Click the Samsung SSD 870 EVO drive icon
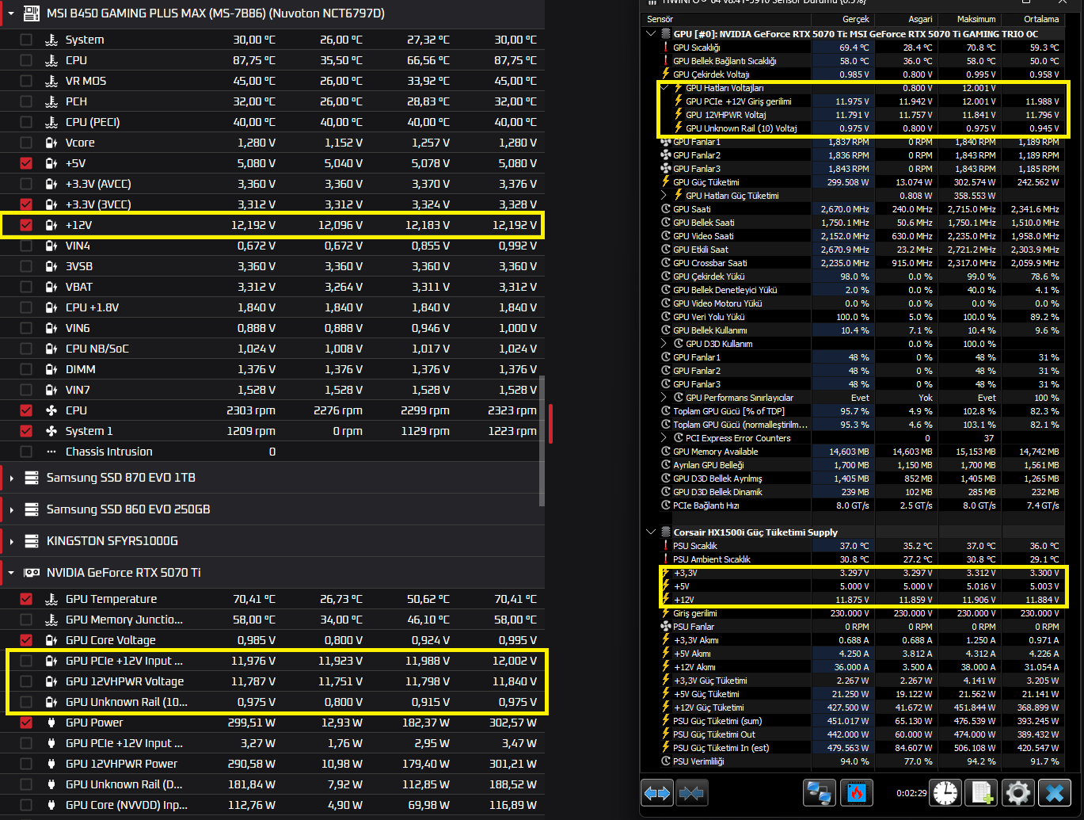This screenshot has width=1084, height=820. (32, 478)
